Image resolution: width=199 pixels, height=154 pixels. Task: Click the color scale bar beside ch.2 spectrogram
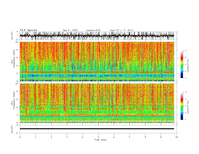coord(182,106)
